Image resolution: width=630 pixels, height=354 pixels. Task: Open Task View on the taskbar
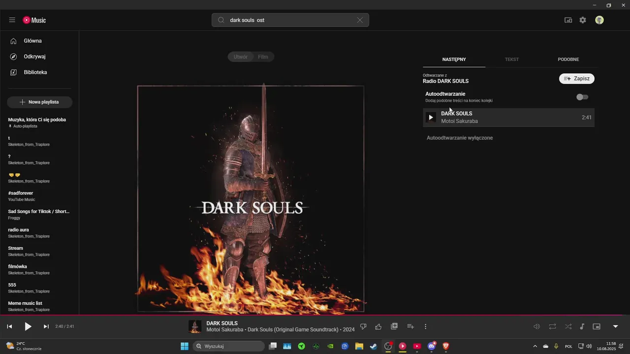pos(273,346)
